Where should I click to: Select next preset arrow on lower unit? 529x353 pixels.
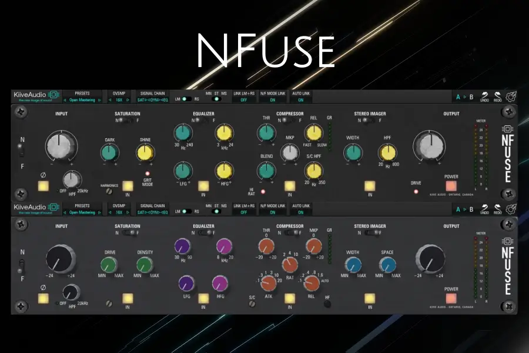(x=99, y=213)
